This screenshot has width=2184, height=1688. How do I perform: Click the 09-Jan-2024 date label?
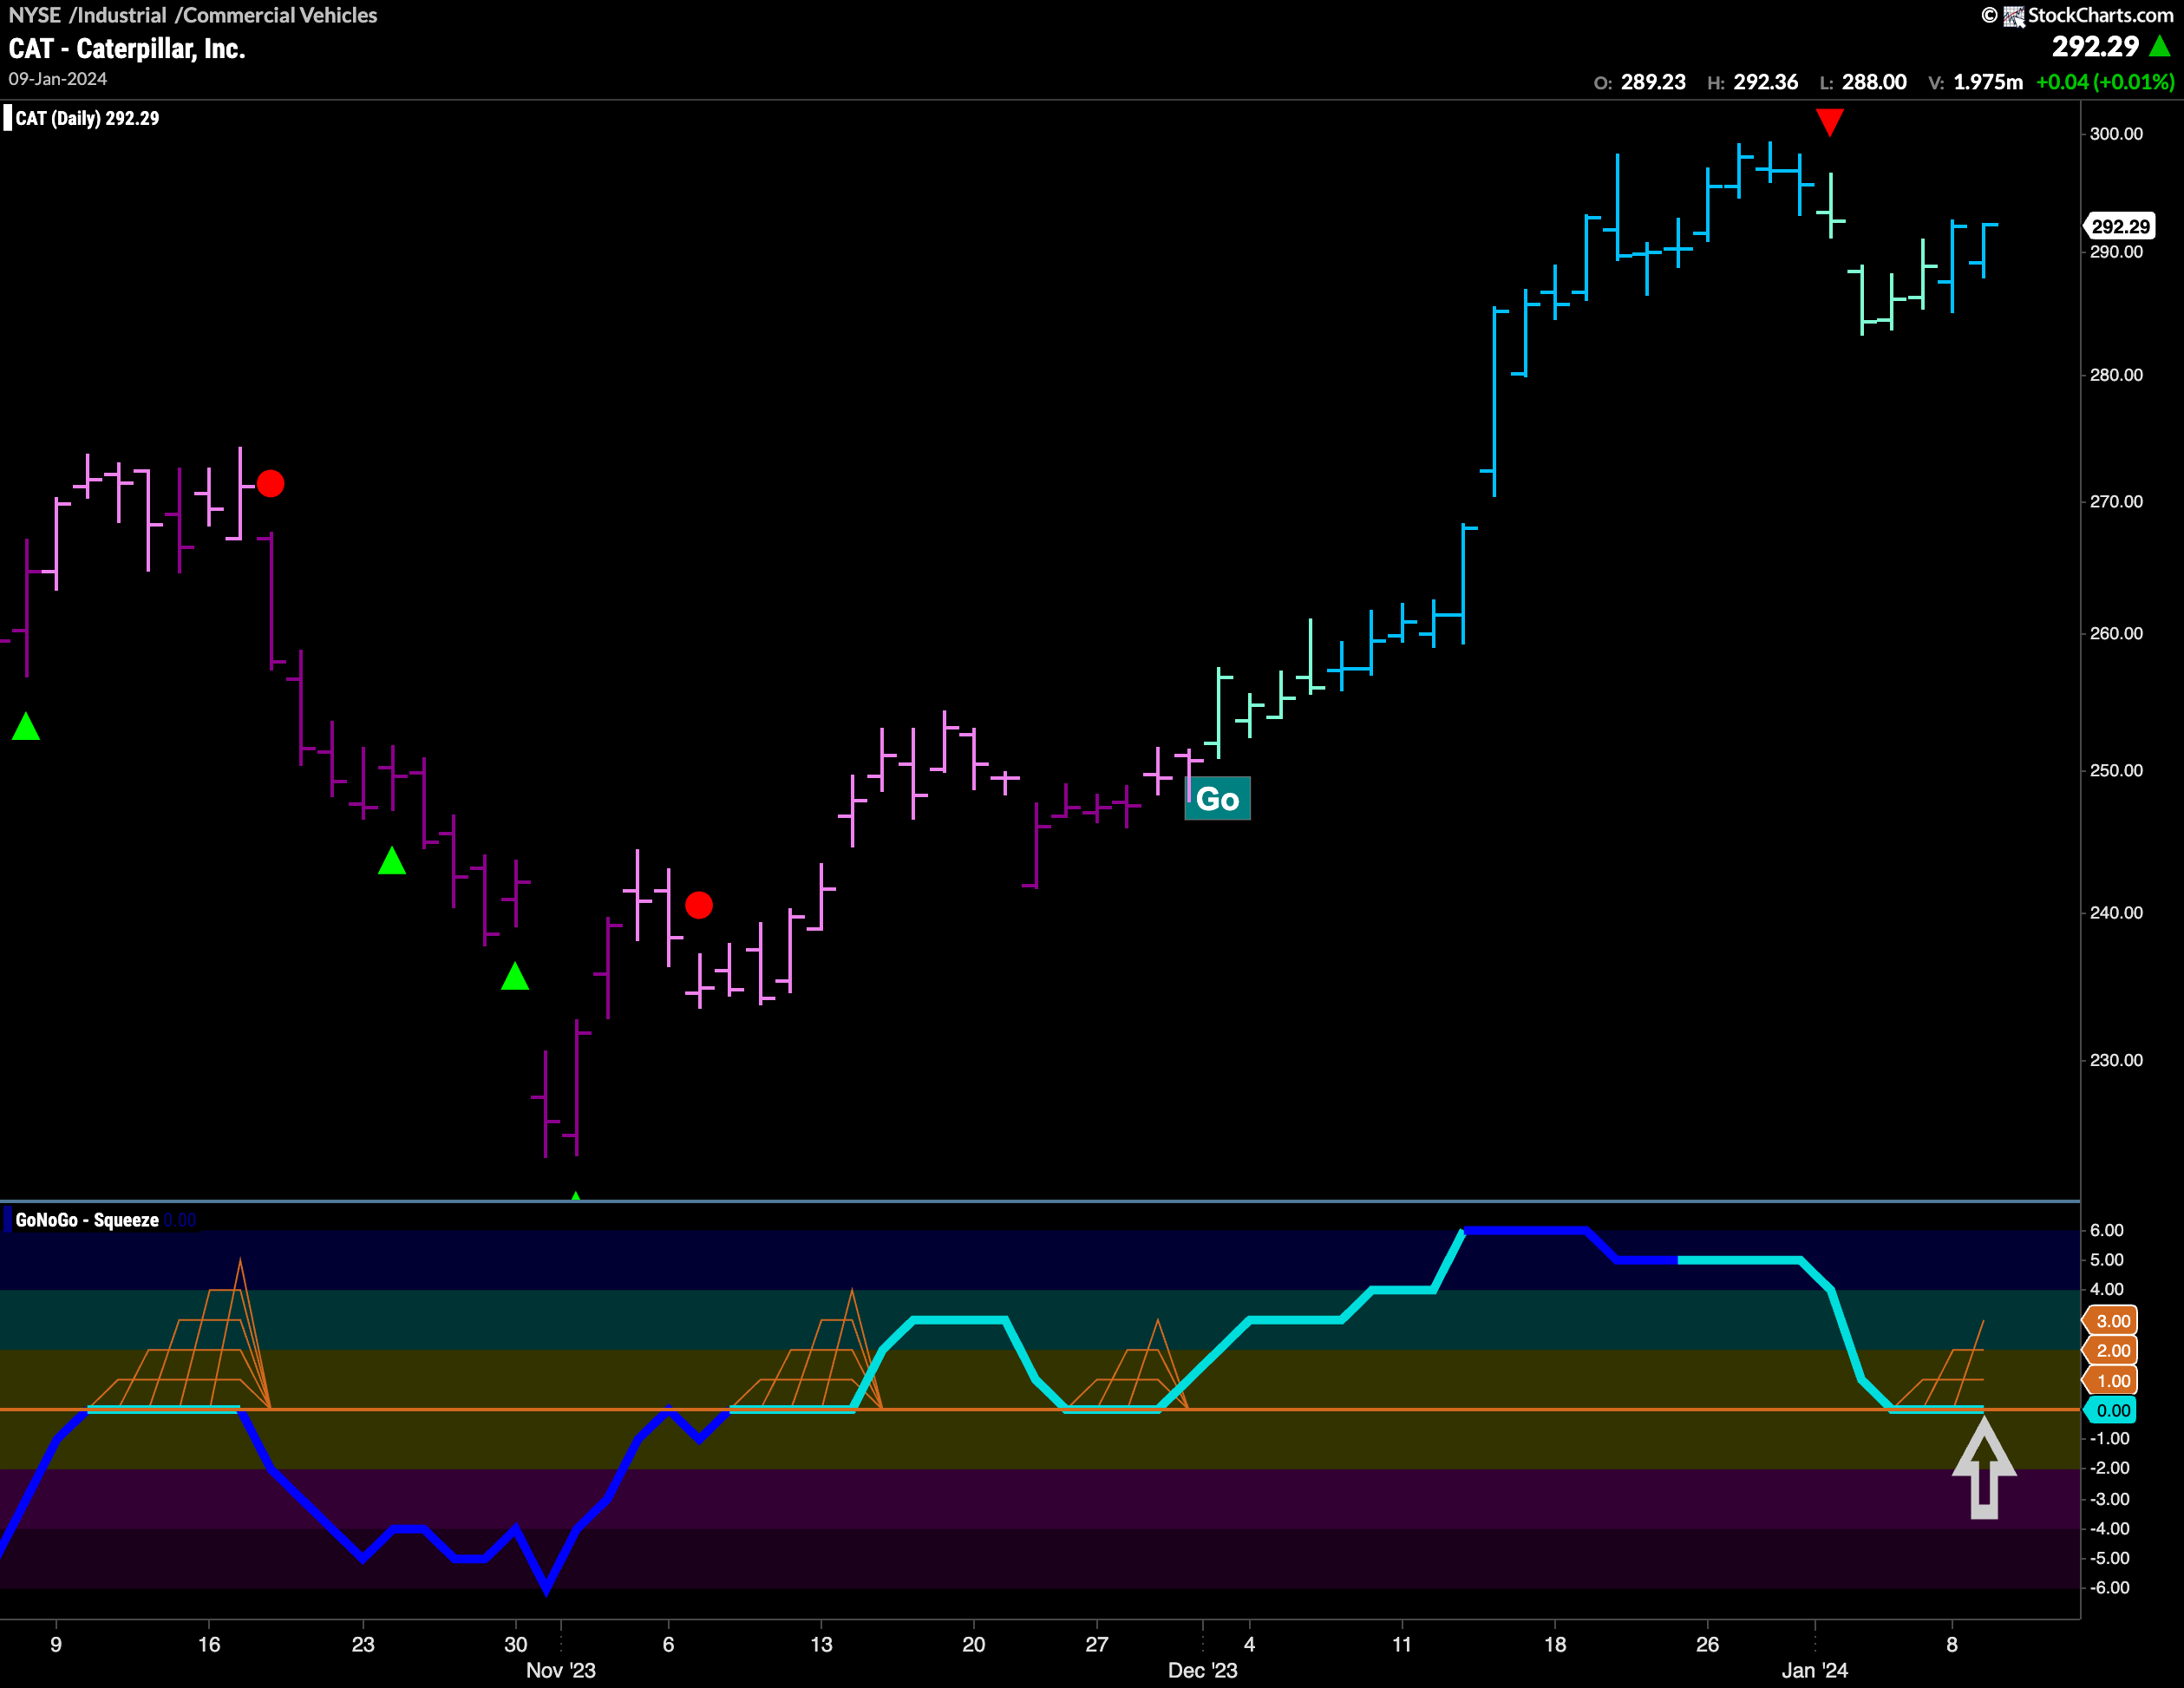tap(58, 79)
